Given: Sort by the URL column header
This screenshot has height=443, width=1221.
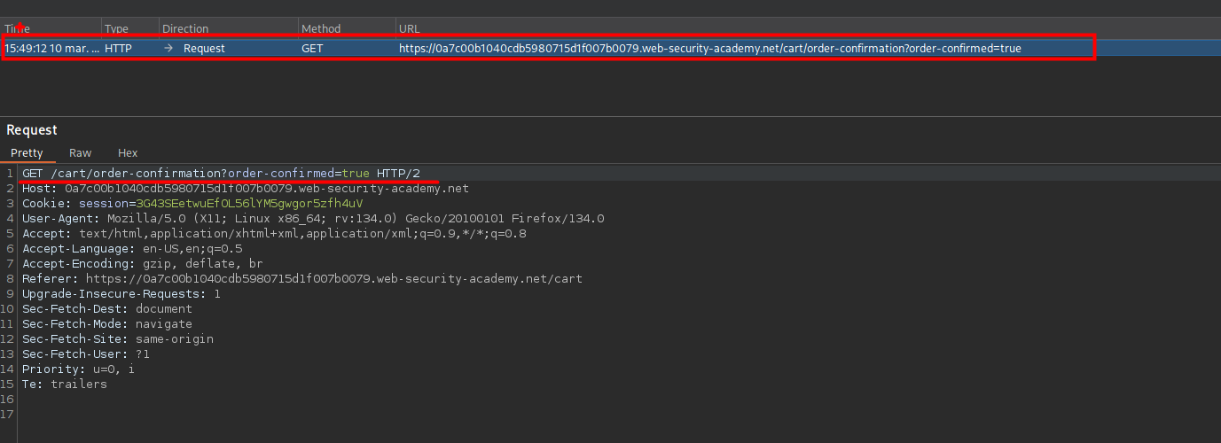Looking at the screenshot, I should tap(409, 29).
